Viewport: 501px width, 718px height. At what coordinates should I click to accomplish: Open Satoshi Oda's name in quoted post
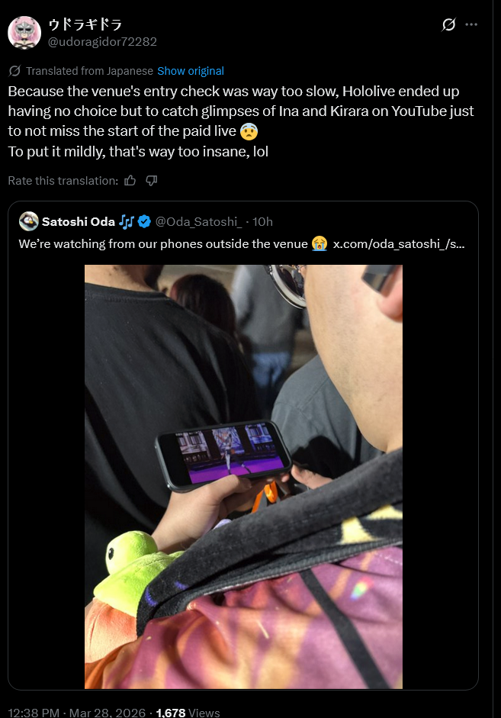point(79,221)
